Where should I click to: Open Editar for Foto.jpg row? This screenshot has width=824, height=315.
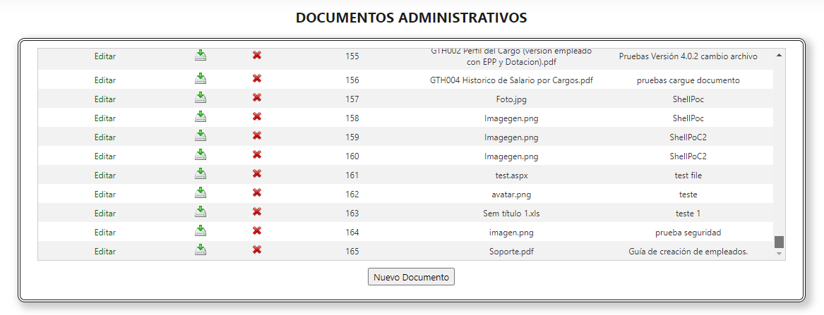pos(105,99)
